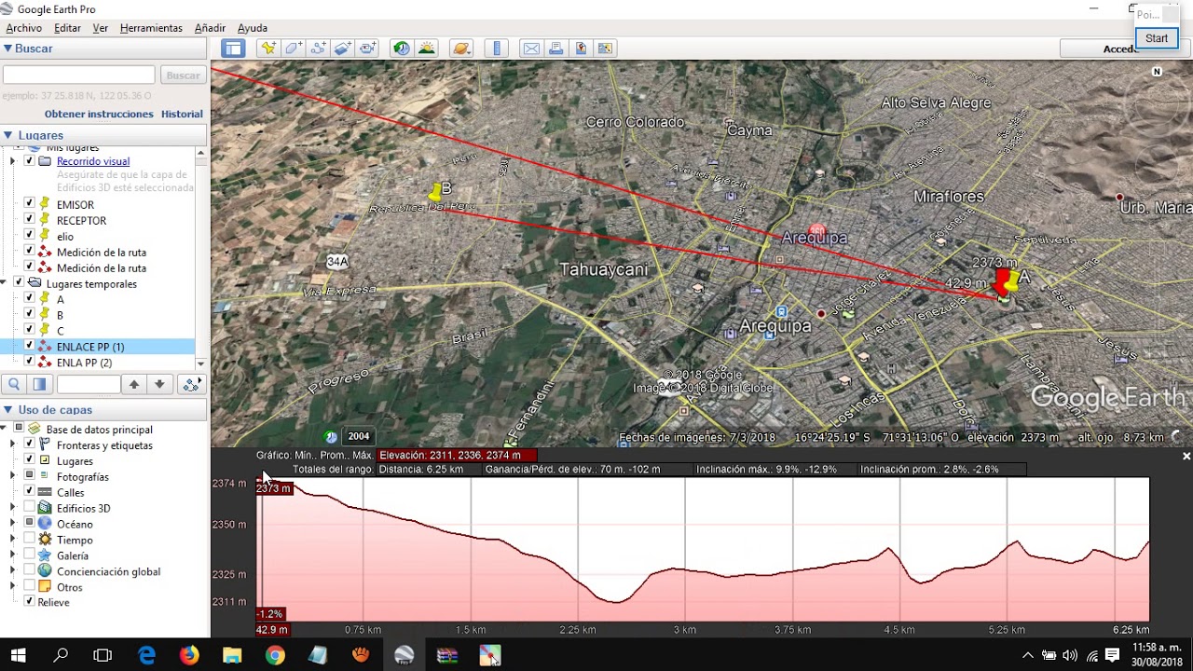Expand the Edificios 3D layer
The image size is (1193, 671).
tap(12, 508)
